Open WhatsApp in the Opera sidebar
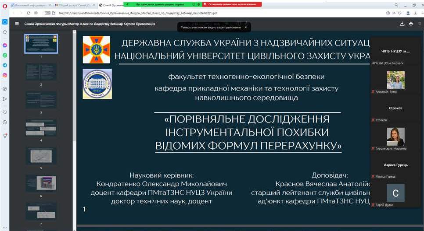 [x=5, y=55]
